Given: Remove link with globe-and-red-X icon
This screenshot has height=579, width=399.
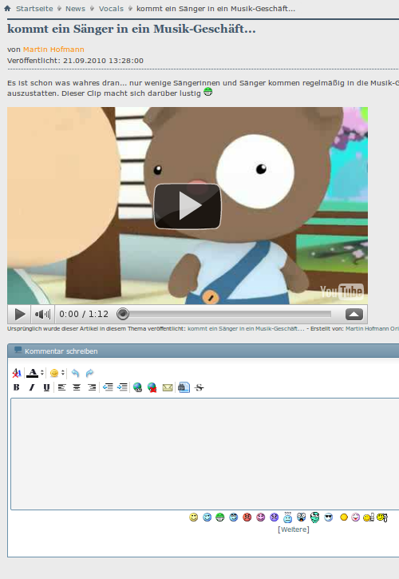Looking at the screenshot, I should point(152,387).
